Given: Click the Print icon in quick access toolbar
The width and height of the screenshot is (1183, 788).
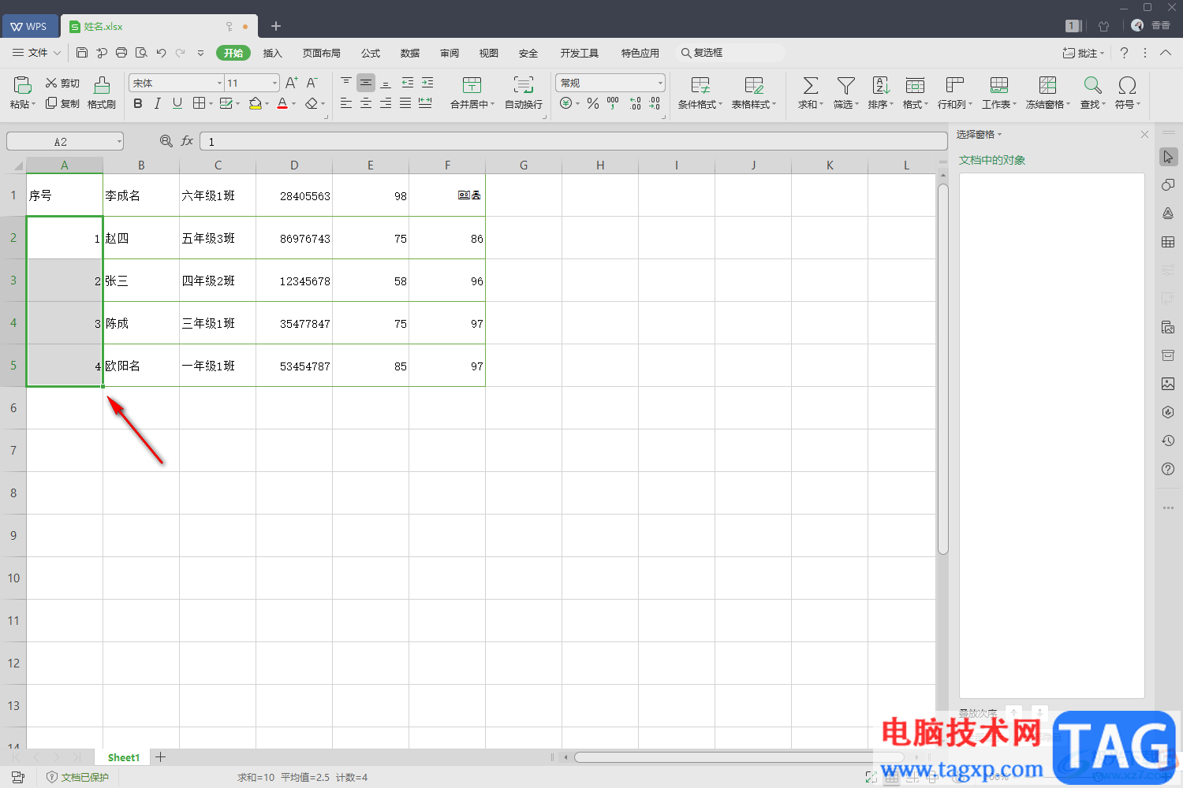Looking at the screenshot, I should coord(121,53).
